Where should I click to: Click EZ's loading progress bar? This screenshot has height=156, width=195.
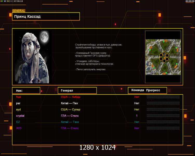[163, 122]
